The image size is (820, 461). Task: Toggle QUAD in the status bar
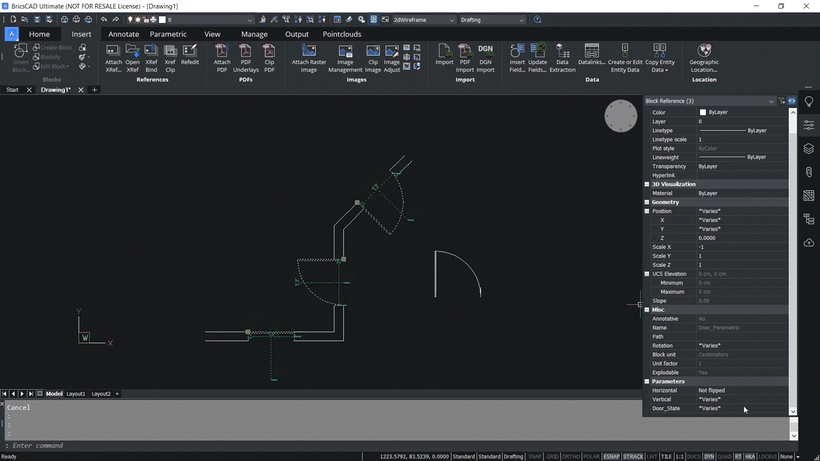click(725, 457)
